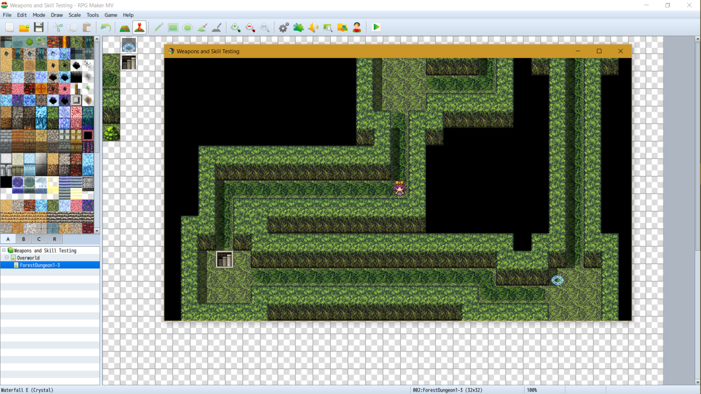Select the Shadow Pen tool
Screen dimensions: 701x394
coord(217,28)
